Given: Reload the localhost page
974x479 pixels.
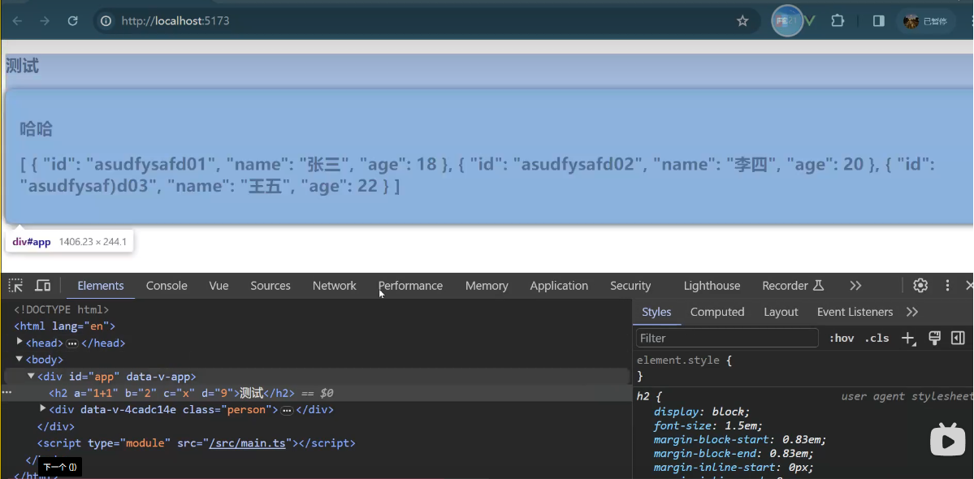Looking at the screenshot, I should (72, 21).
